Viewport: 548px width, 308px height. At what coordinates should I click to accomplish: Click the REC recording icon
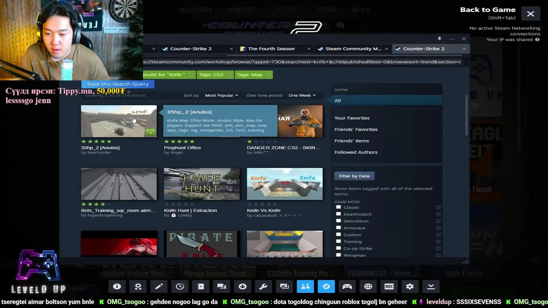point(389,287)
